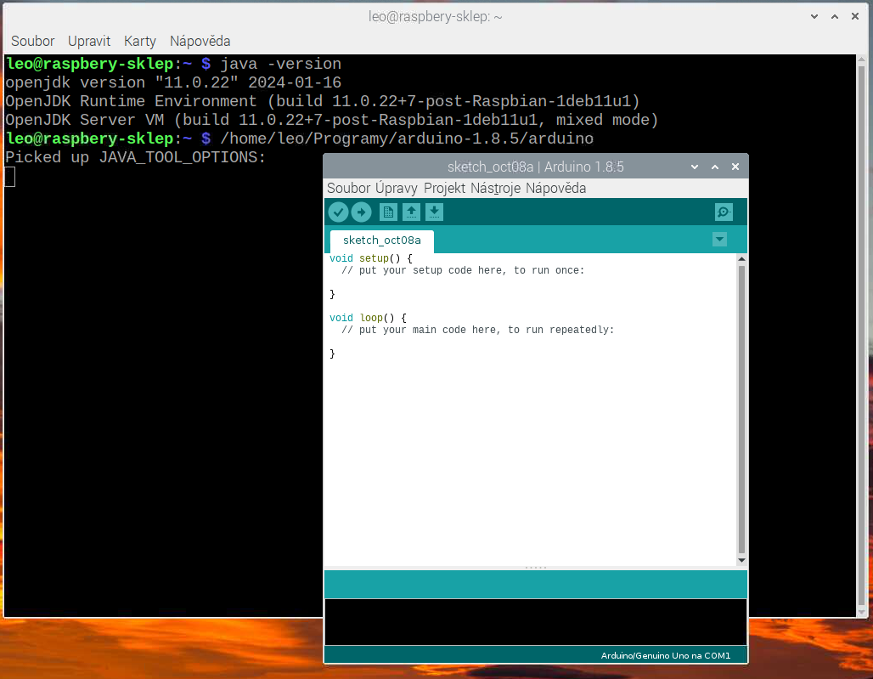Viewport: 873px width, 679px height.
Task: Click 'Picked up JAVA_TOOL_OPTIONS:' terminal line
Action: pos(135,157)
